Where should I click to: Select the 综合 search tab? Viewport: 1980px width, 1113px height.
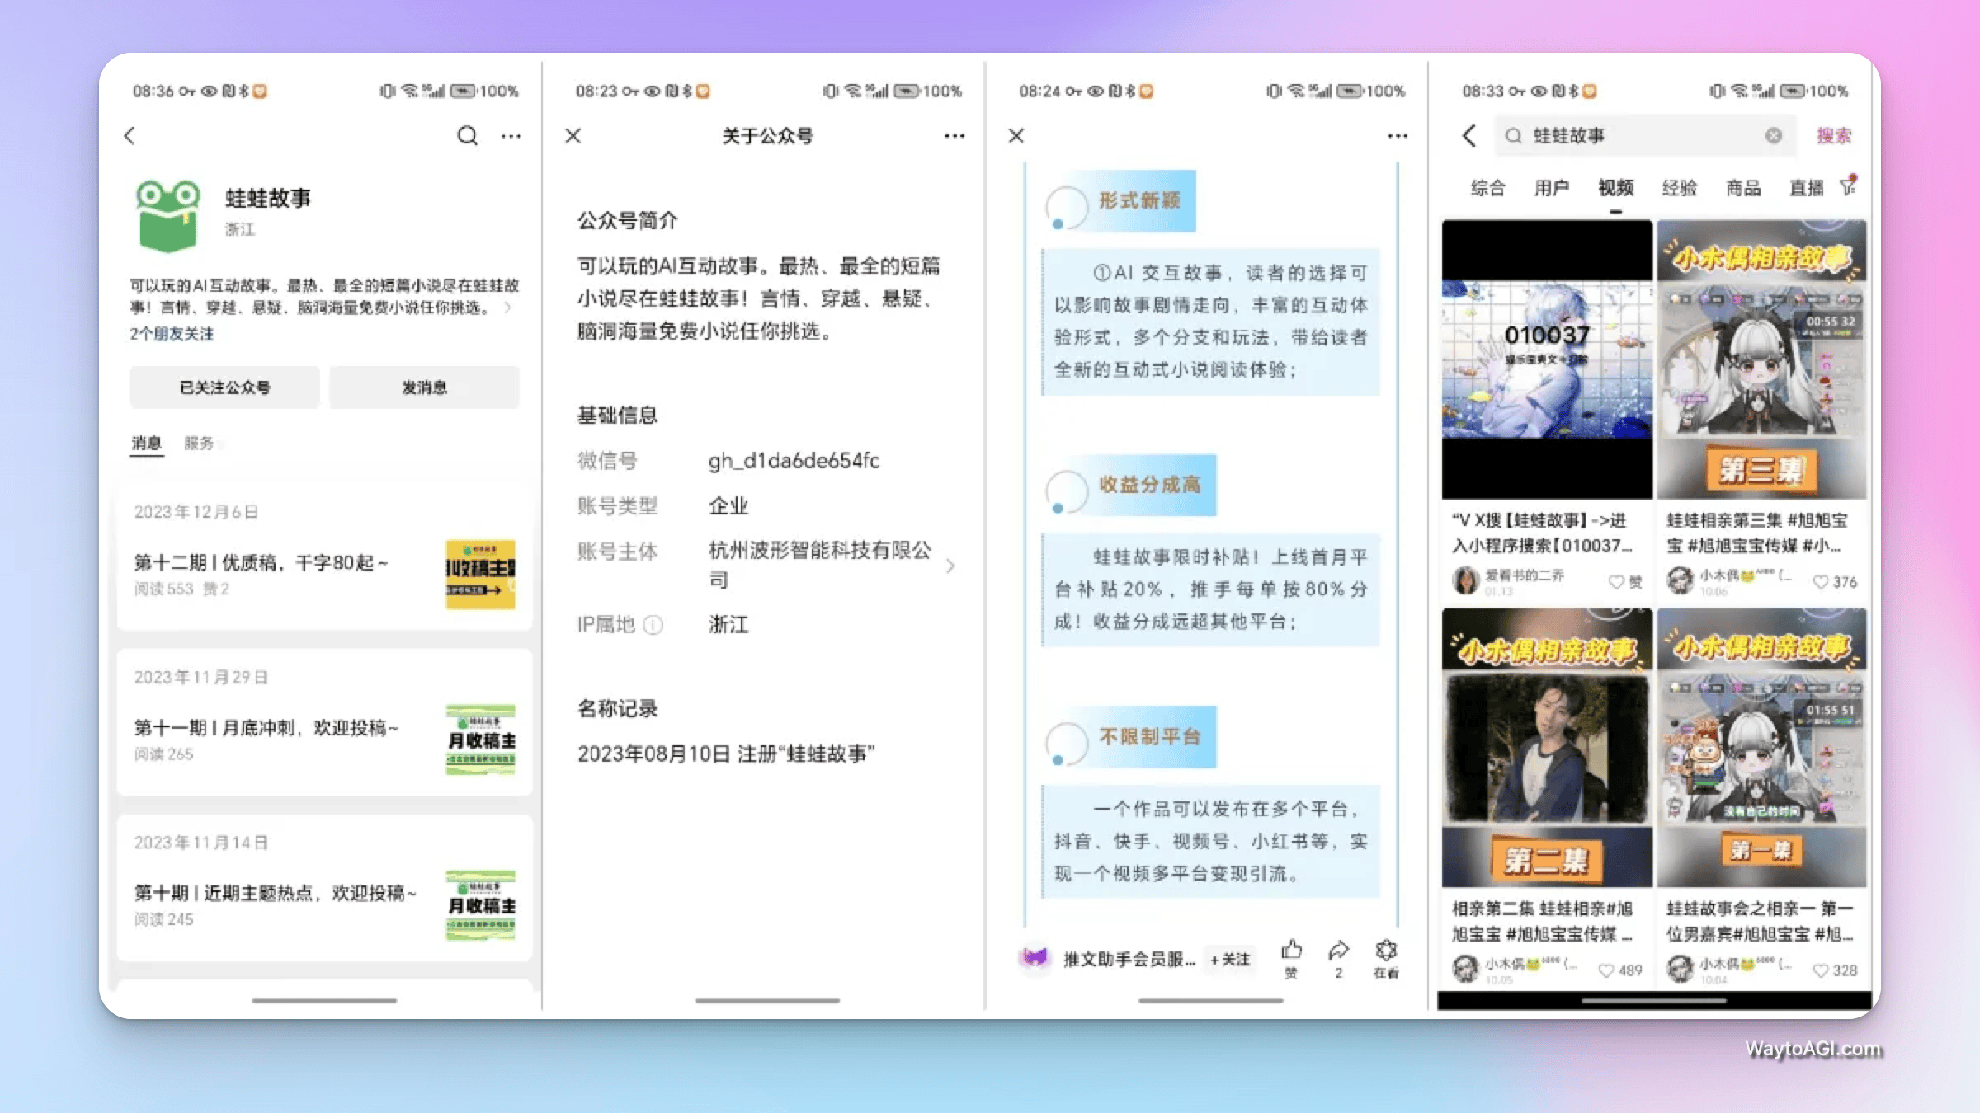(1487, 188)
